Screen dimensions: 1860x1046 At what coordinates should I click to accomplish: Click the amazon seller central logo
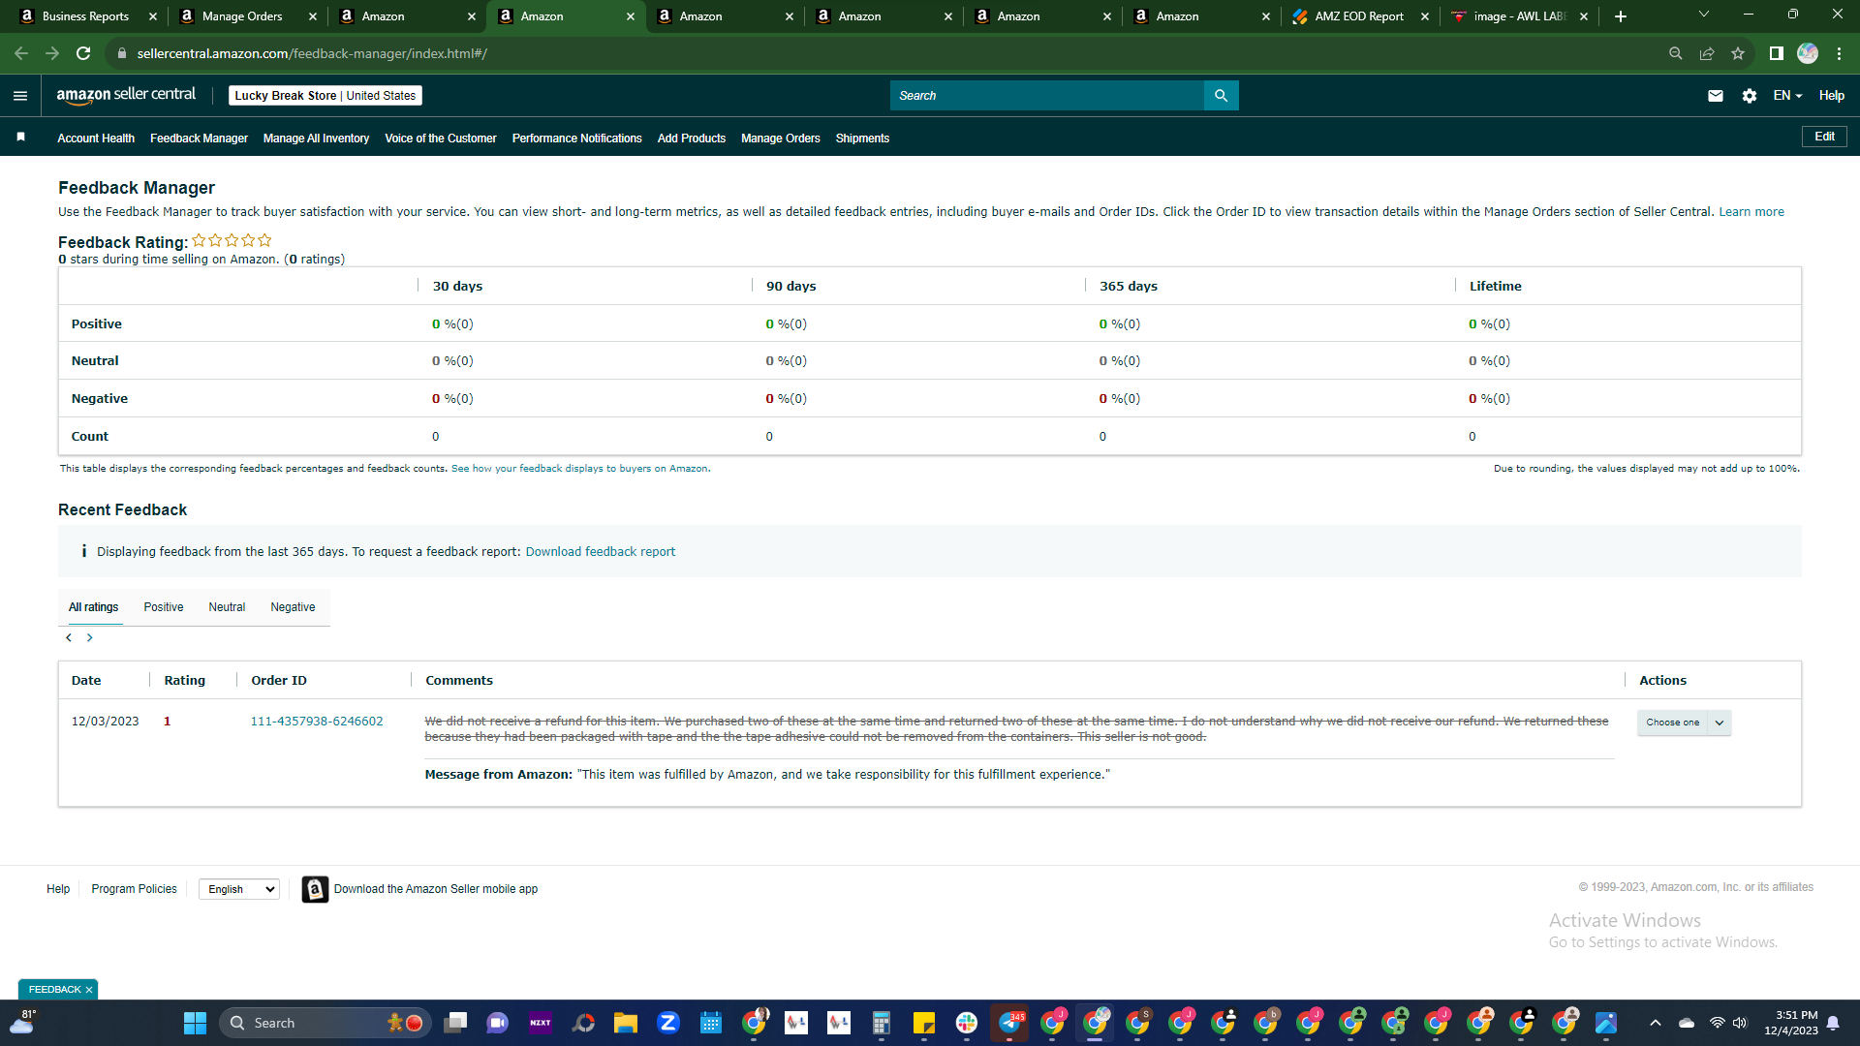coord(126,95)
